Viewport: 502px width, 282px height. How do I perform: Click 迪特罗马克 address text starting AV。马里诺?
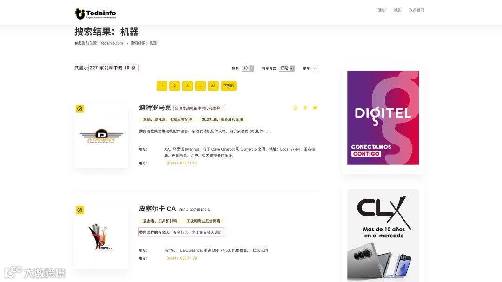[x=239, y=152]
